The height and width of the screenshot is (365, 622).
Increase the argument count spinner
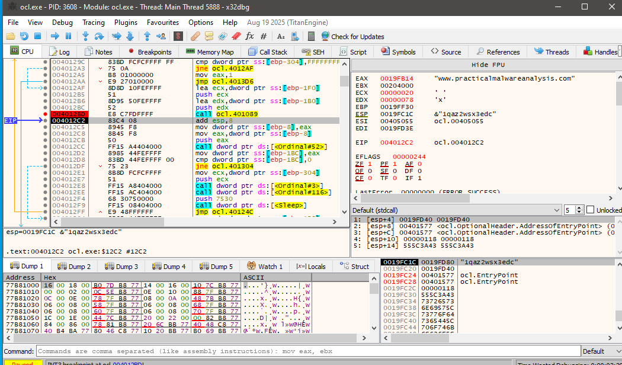(x=580, y=208)
